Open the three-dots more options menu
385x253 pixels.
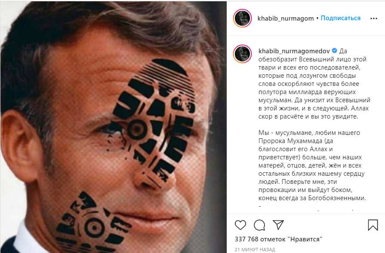point(373,18)
